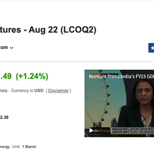Click the Nomura Trims India's FY23 video title
Viewport: 154px width, 154px height.
pos(121,76)
